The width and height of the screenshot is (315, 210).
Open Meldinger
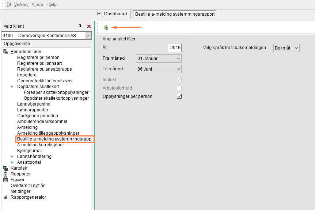tap(20, 191)
